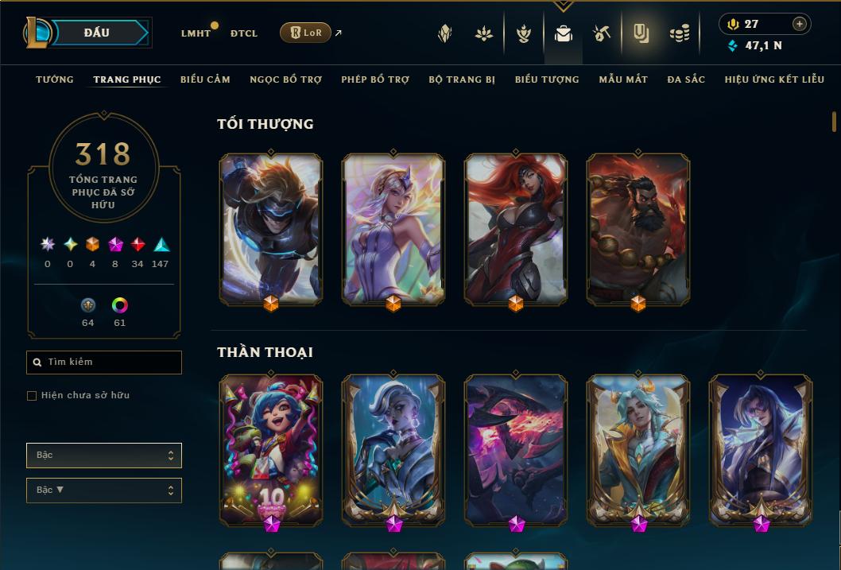Switch to the BIỂU CẢM tab
The width and height of the screenshot is (841, 570).
205,79
